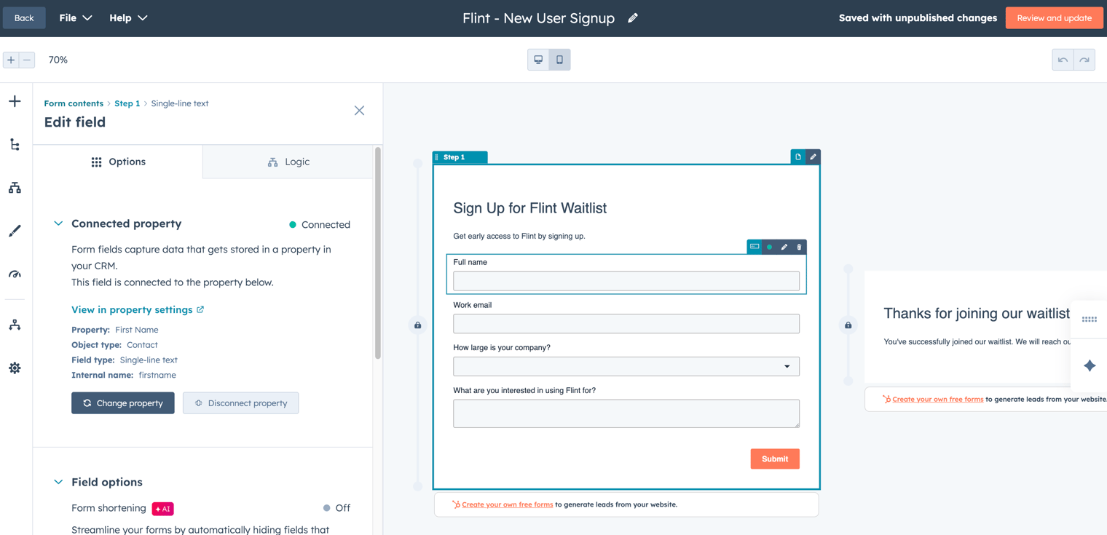1107x535 pixels.
Task: Switch to desktop preview
Action: pos(538,60)
